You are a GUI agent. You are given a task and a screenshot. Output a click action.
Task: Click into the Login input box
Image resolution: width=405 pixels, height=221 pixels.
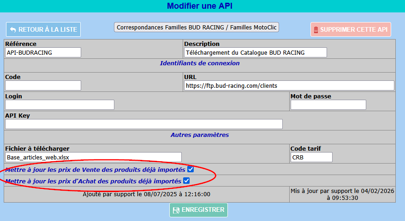(x=60, y=105)
